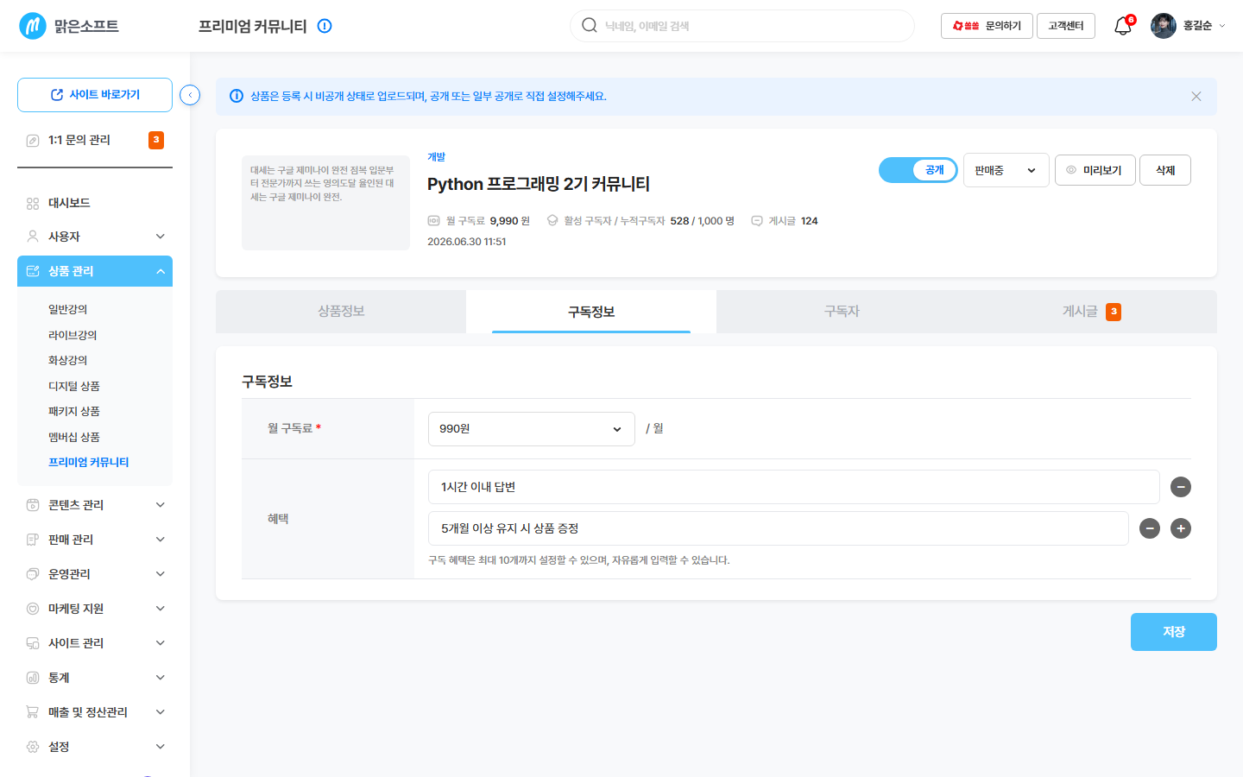The image size is (1243, 777).
Task: Click the 미리보기 button
Action: [1095, 170]
